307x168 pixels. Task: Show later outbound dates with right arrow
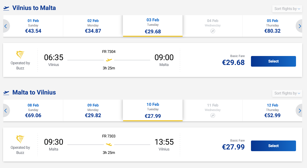pos(300,26)
